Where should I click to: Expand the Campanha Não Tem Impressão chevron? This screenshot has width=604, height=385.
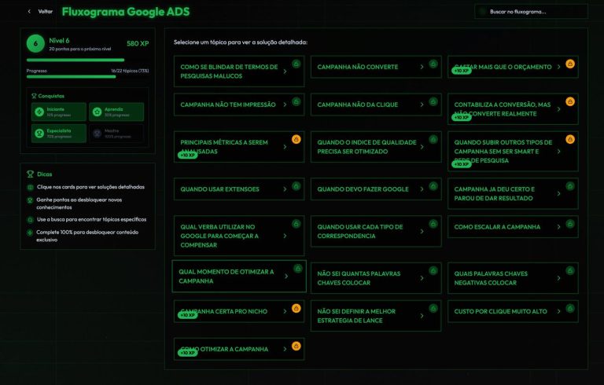click(x=285, y=104)
